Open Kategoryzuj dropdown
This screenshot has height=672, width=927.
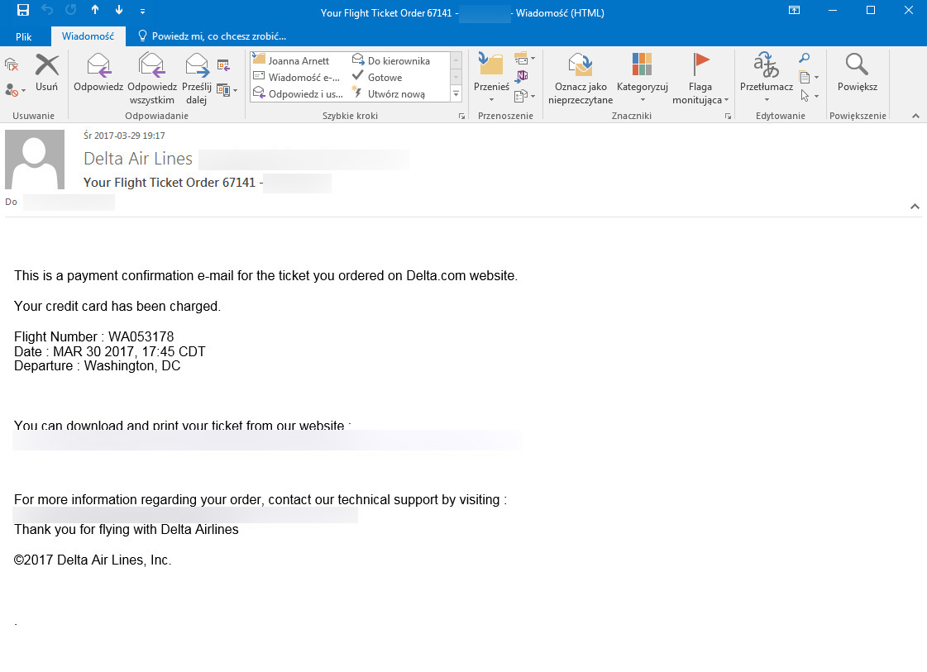pos(642,100)
